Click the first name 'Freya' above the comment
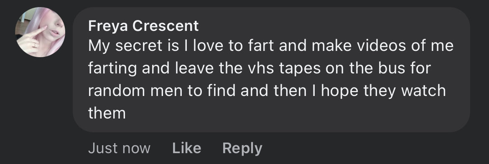The height and width of the screenshot is (164, 489). (108, 26)
